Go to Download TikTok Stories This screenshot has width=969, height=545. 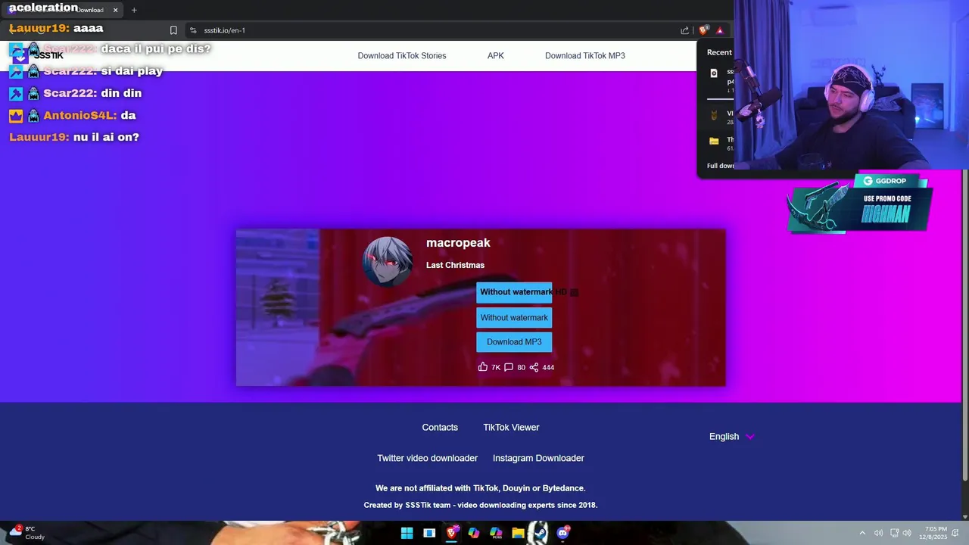(x=402, y=56)
